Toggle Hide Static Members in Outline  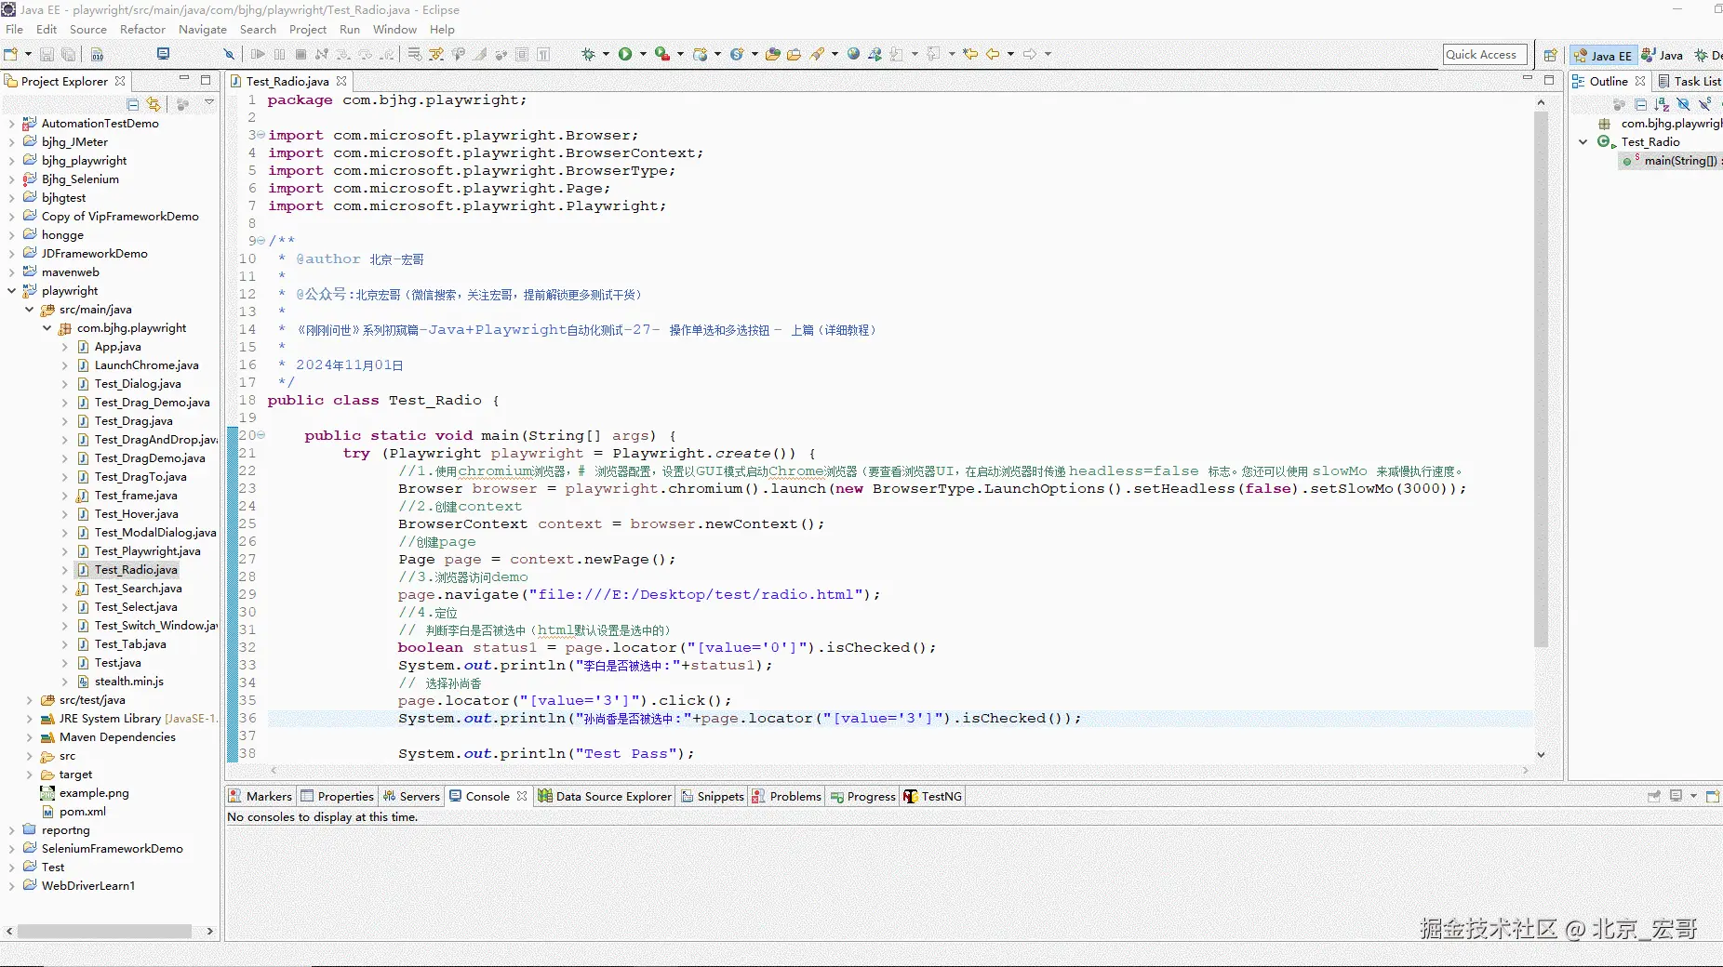(x=1704, y=104)
